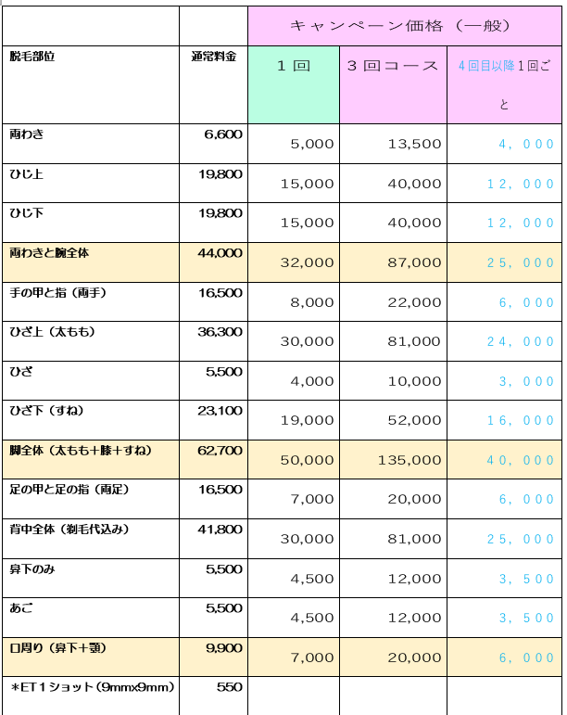Click the 両わき row label
The image size is (567, 715).
pos(26,134)
